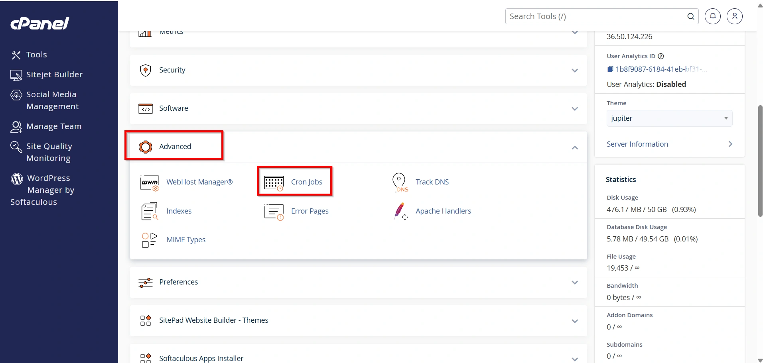Click the WHM icon
Image resolution: width=763 pixels, height=363 pixels.
[150, 183]
